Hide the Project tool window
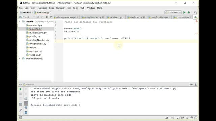 tap(51, 17)
